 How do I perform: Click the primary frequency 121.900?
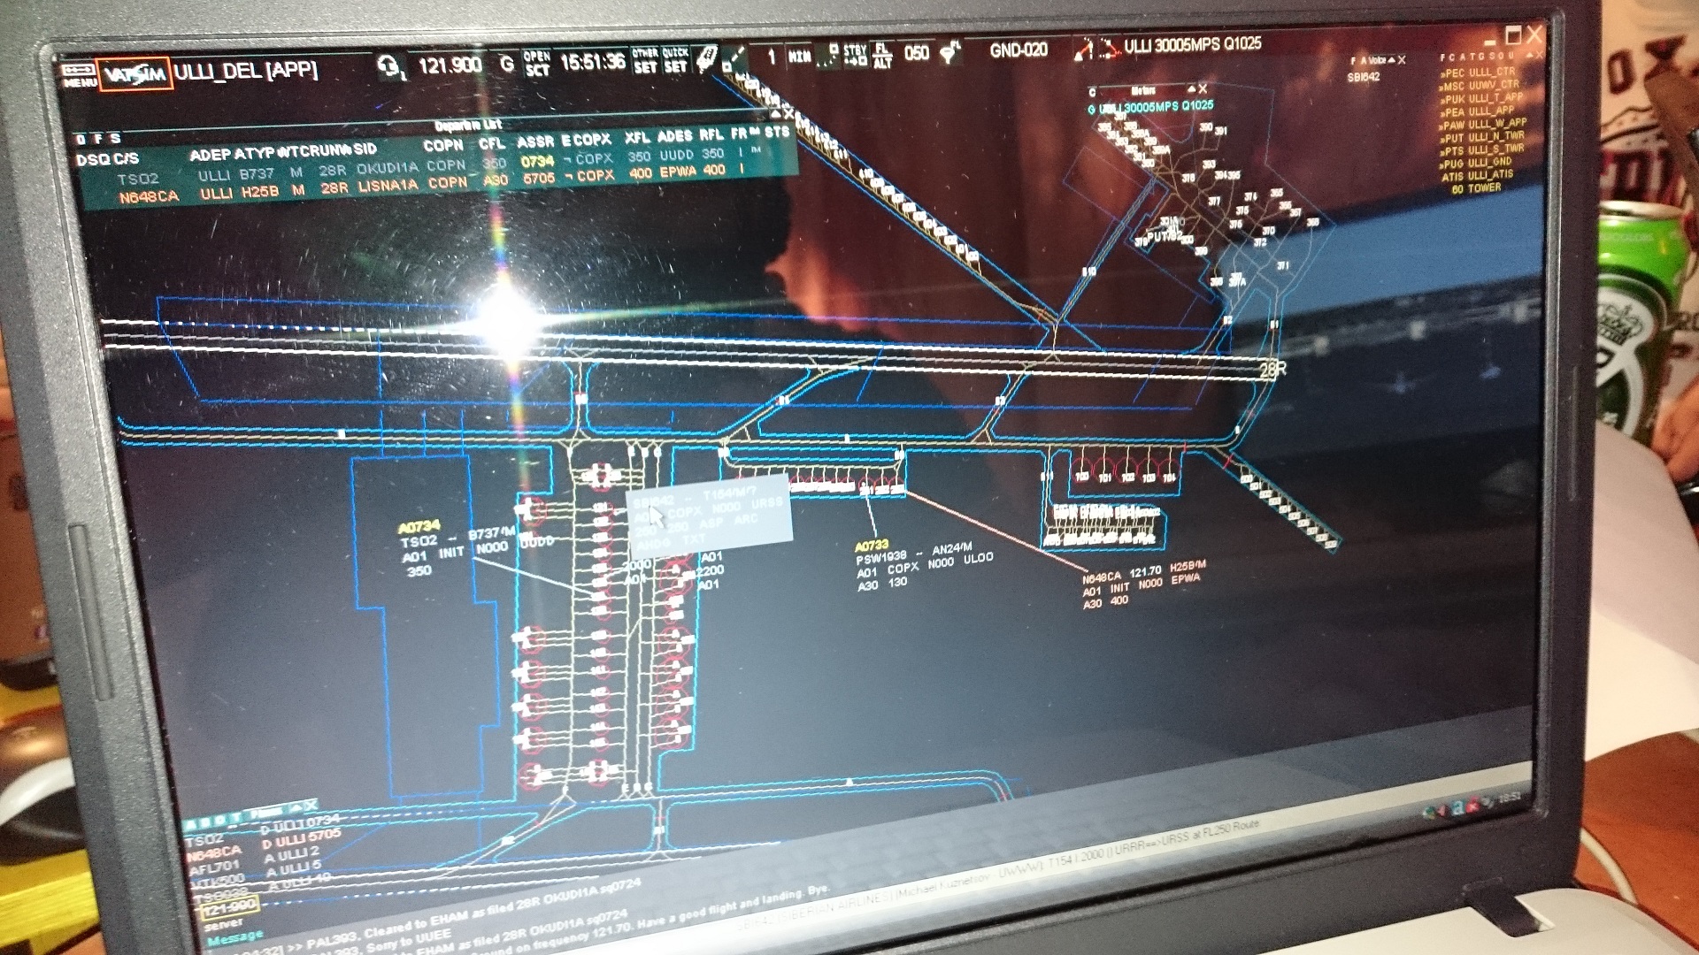(x=450, y=65)
